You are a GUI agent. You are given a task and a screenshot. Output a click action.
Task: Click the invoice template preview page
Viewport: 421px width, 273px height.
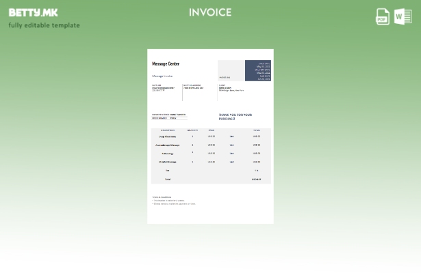tap(210, 136)
